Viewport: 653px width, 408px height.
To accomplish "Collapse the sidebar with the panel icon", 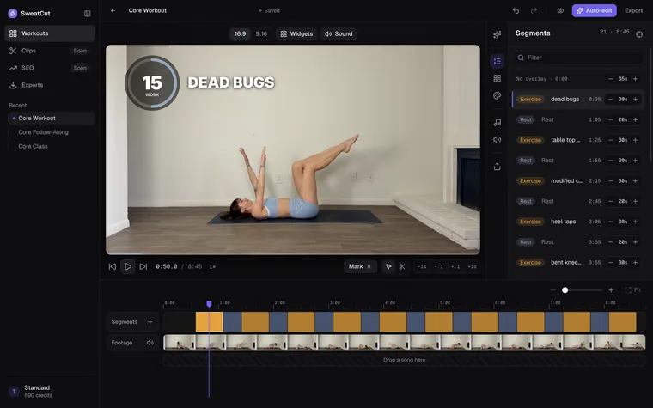I will tap(88, 14).
